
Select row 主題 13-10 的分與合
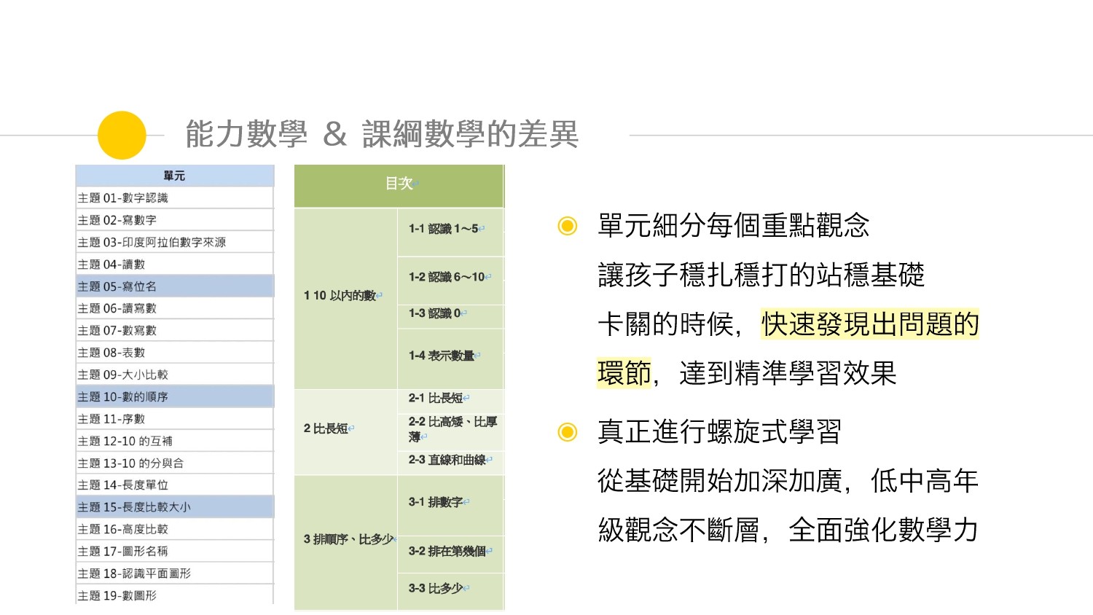coord(175,463)
